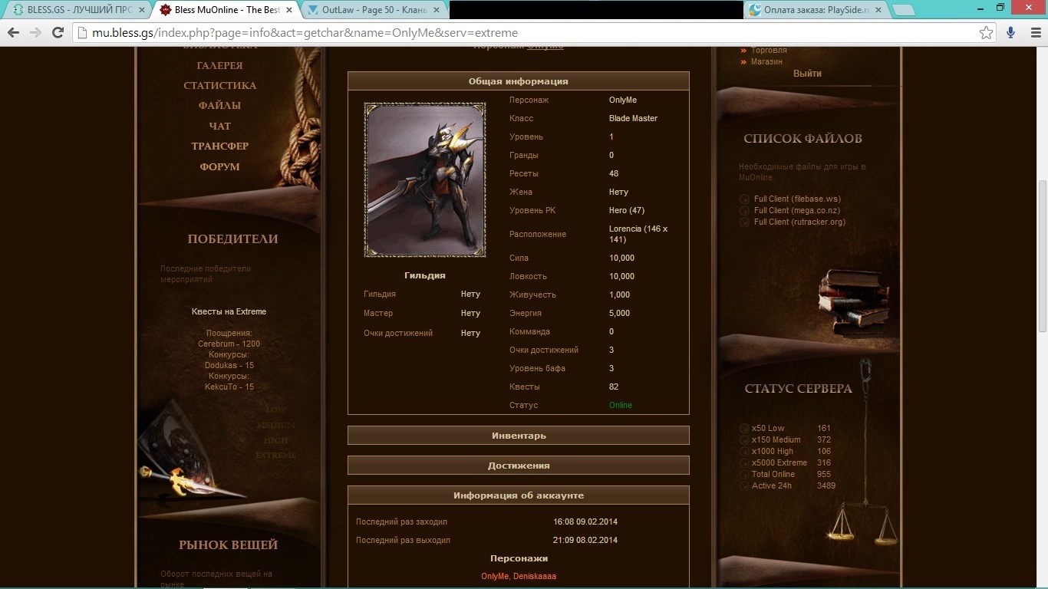Click the Dodukas - 15 winner entry
The height and width of the screenshot is (589, 1048).
pyautogui.click(x=229, y=366)
